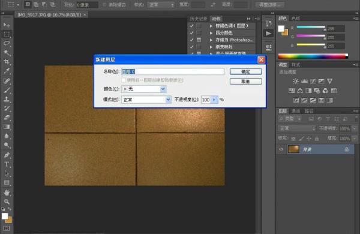Hide the Background layer visibility eye
This screenshot has height=234, width=360.
(281, 149)
